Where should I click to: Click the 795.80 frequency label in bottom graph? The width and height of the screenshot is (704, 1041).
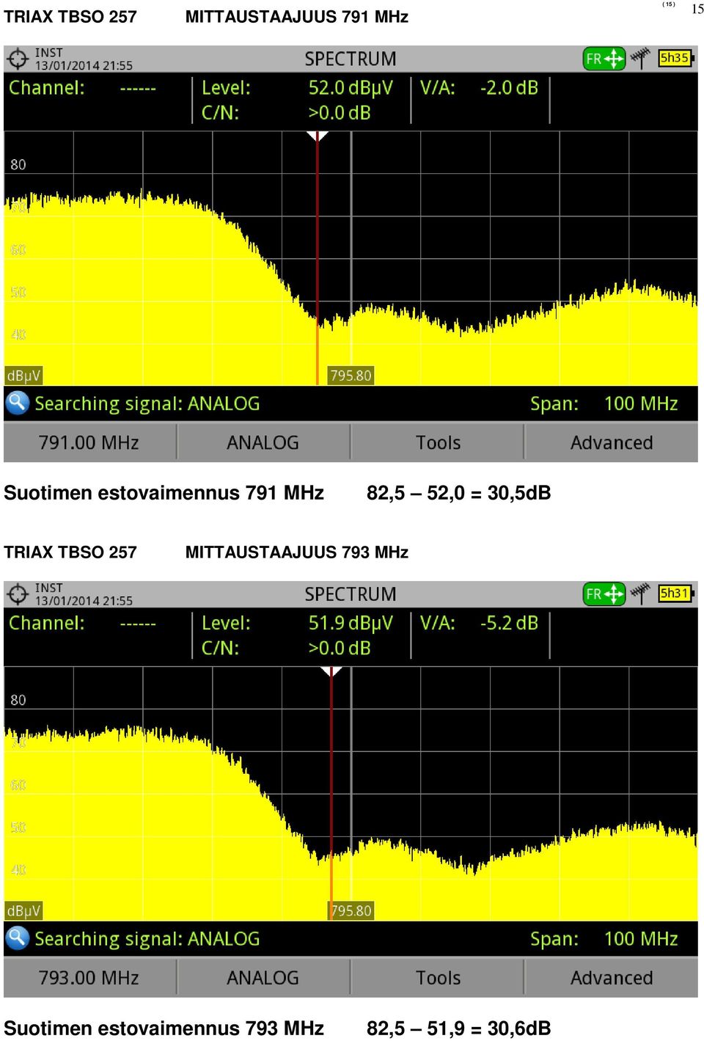click(351, 910)
